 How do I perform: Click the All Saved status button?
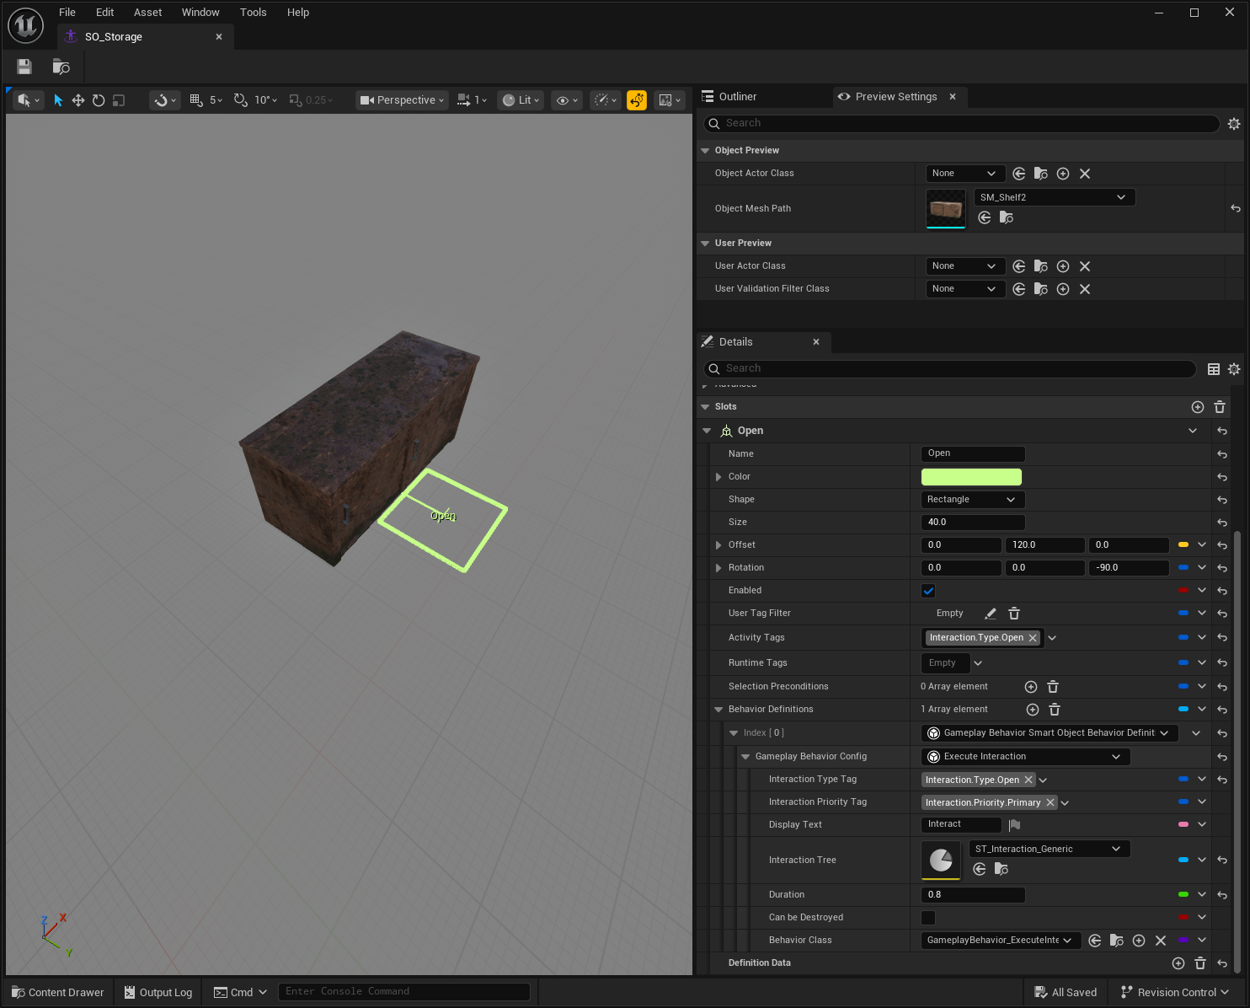(1065, 992)
